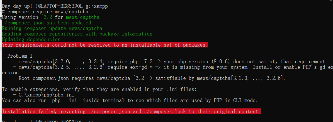Click the green "mews/captcha" text after "Using version"
The width and height of the screenshot is (333, 122).
tap(82, 17)
